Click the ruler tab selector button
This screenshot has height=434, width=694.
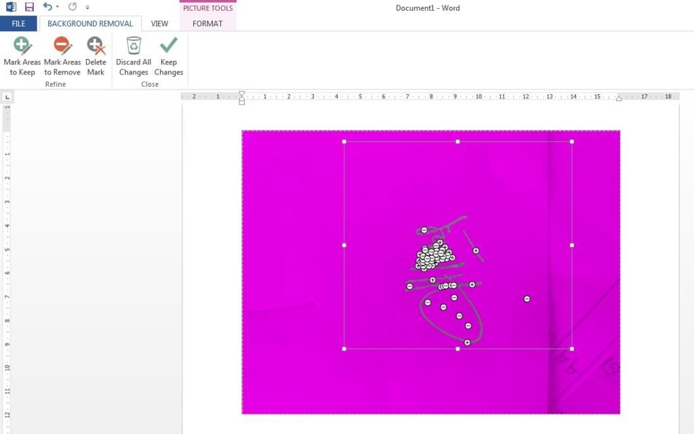[7, 97]
